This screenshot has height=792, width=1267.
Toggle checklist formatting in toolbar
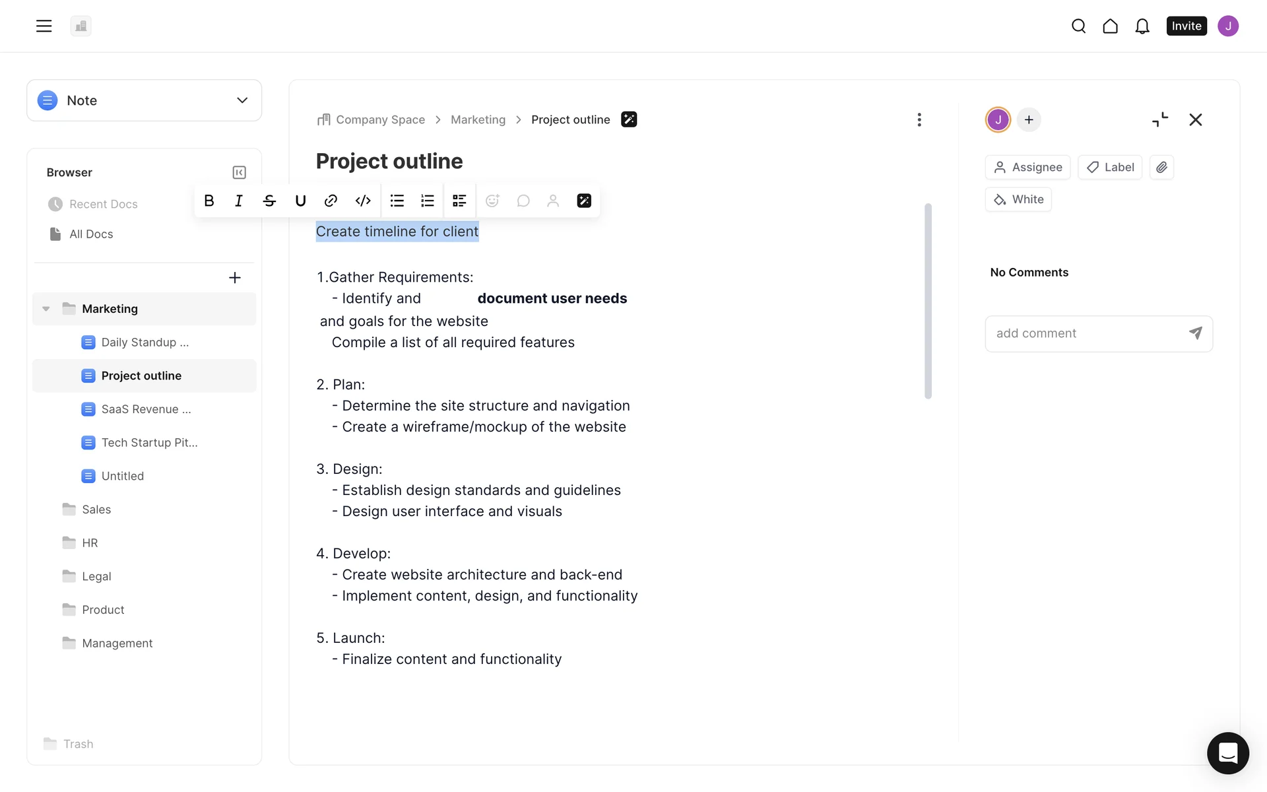(x=459, y=201)
